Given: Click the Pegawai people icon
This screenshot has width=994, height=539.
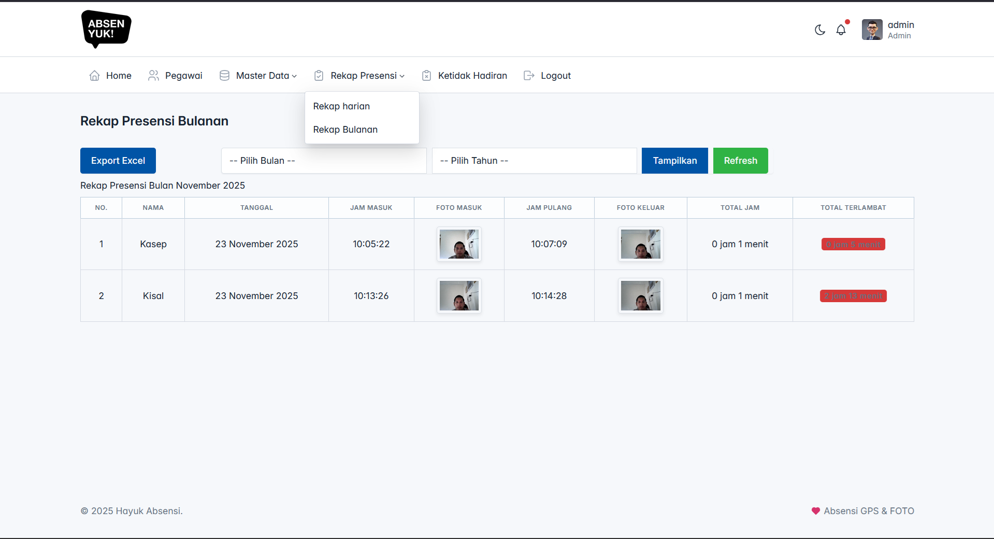Looking at the screenshot, I should [153, 76].
